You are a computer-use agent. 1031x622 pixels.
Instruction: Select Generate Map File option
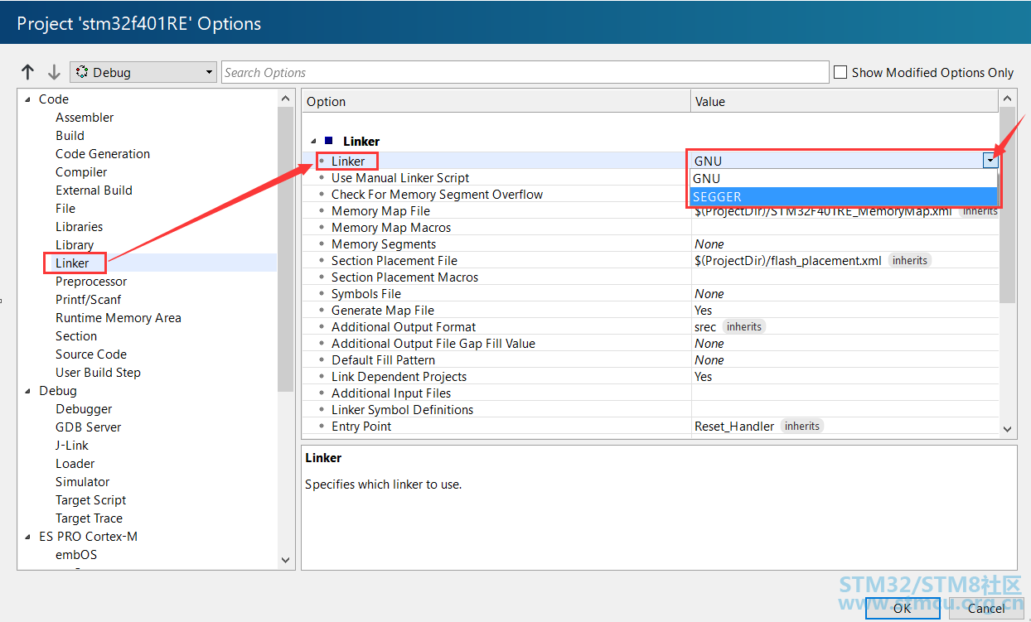pos(383,311)
